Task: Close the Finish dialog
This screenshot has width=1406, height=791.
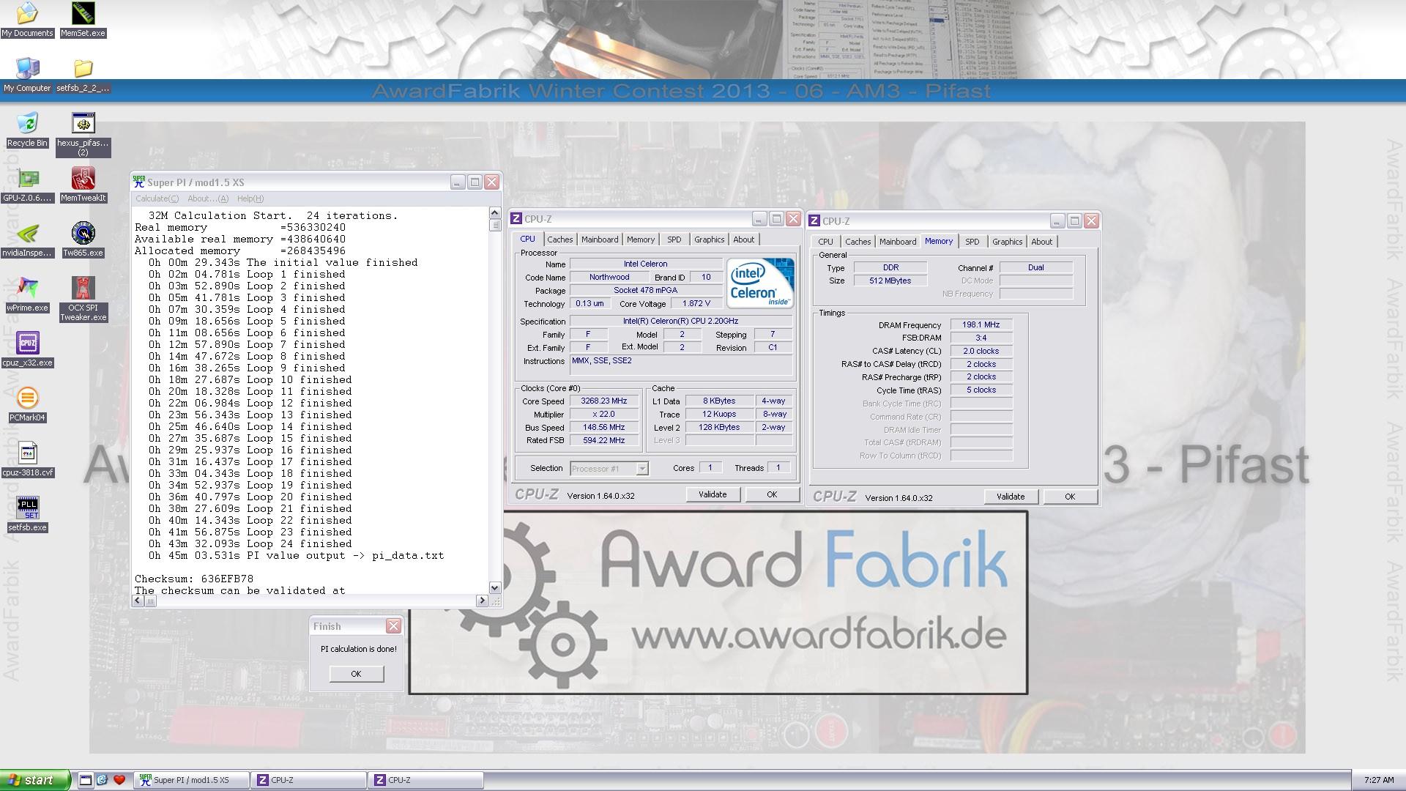Action: tap(393, 625)
